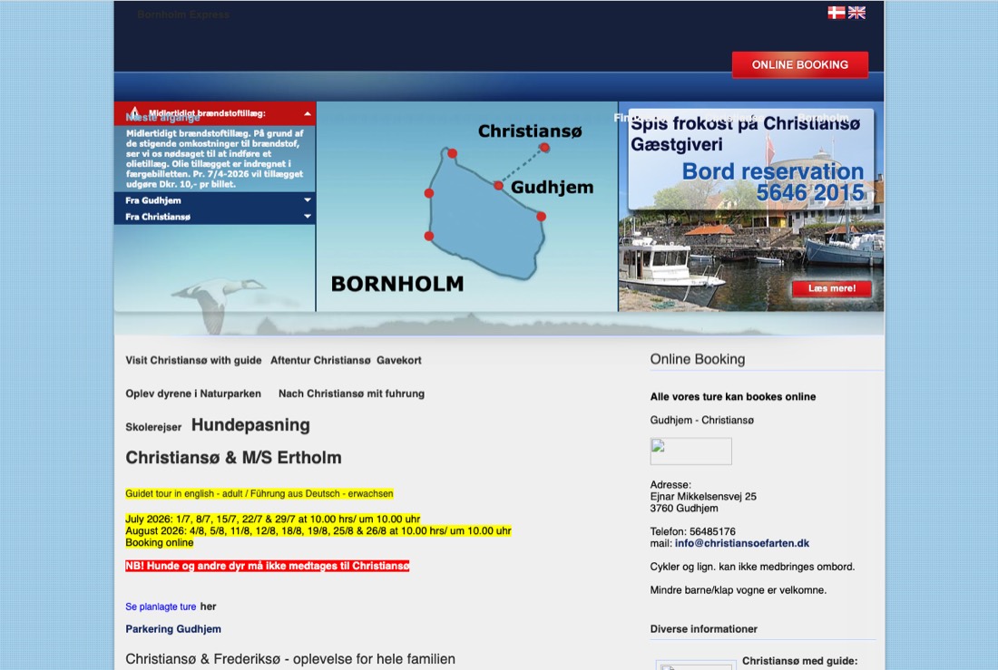This screenshot has width=998, height=670.
Task: Click the Christiansø med guide: text
Action: [800, 661]
